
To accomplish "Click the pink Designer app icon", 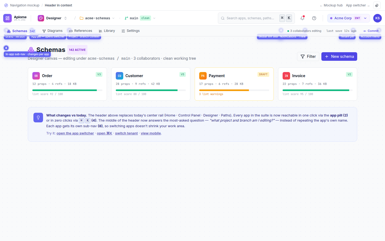I will coord(41,18).
